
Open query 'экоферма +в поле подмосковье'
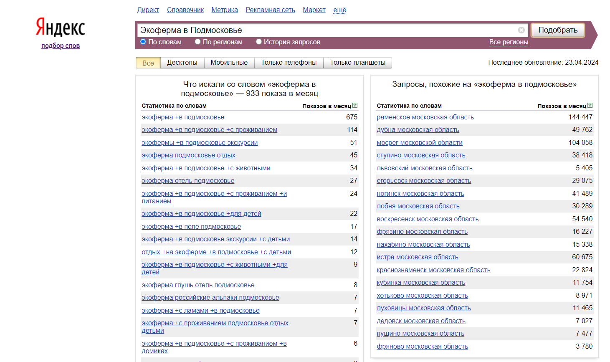(x=191, y=227)
